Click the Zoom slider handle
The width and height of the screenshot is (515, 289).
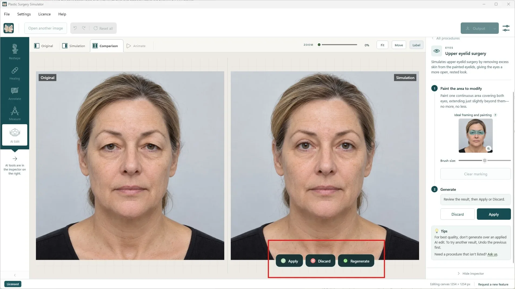click(319, 45)
